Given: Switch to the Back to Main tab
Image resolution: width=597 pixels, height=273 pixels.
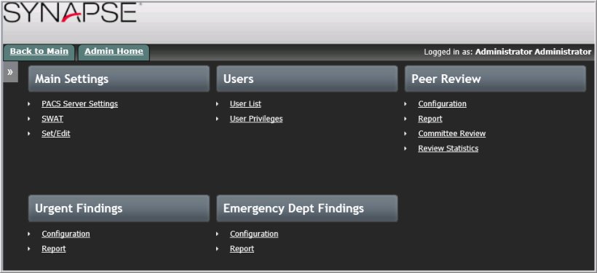Looking at the screenshot, I should pyautogui.click(x=39, y=52).
